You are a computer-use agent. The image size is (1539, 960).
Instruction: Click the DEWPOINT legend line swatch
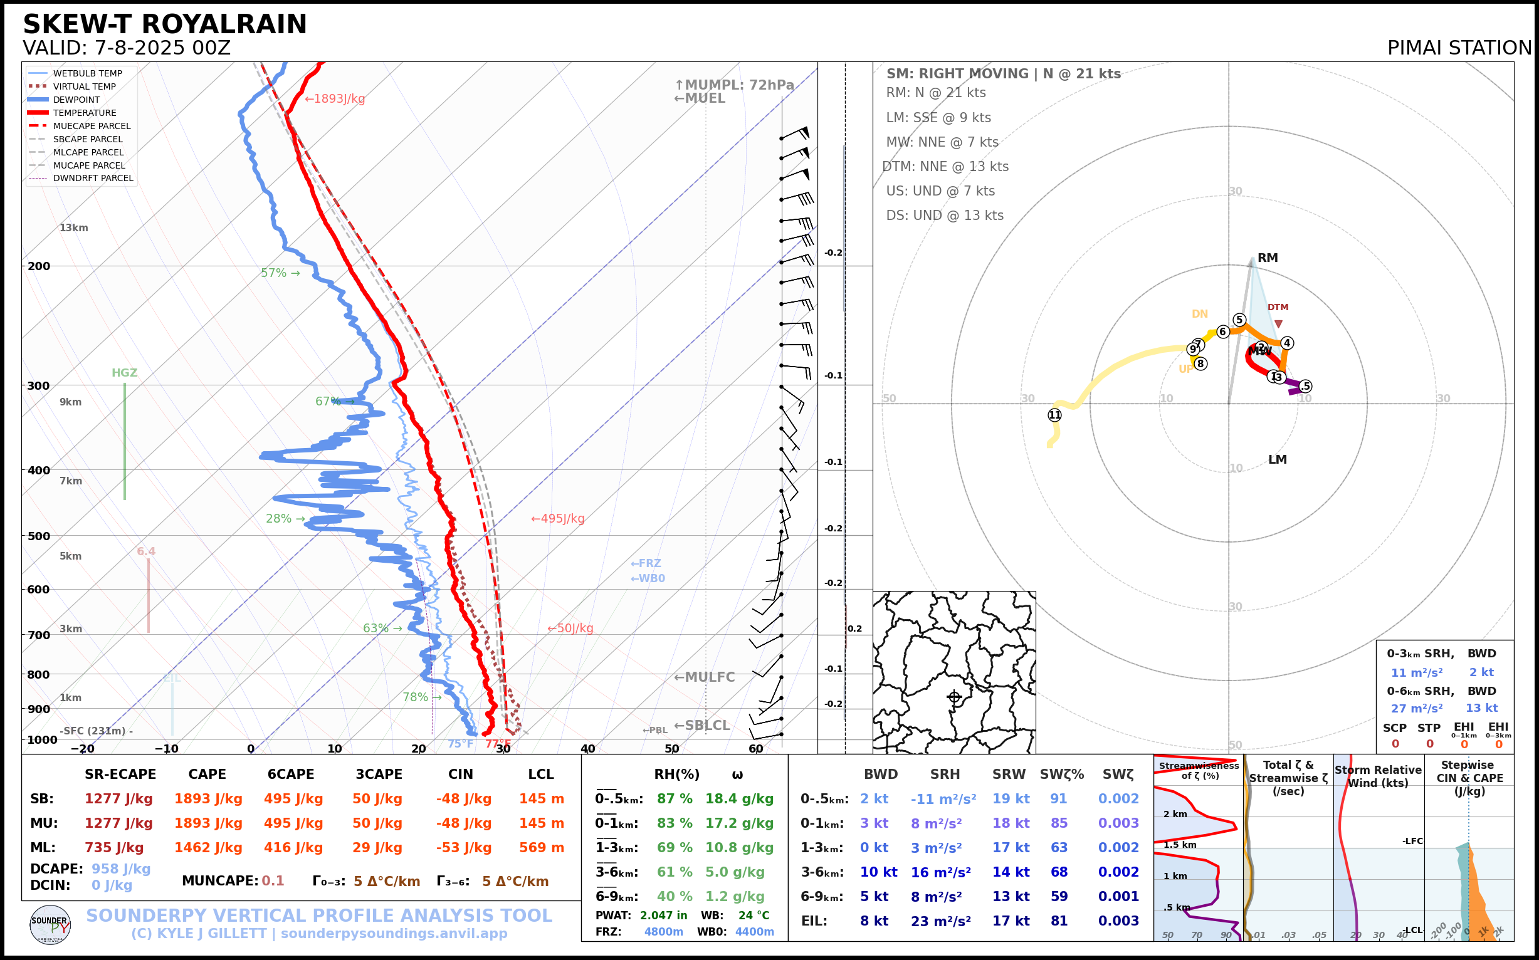(x=38, y=100)
